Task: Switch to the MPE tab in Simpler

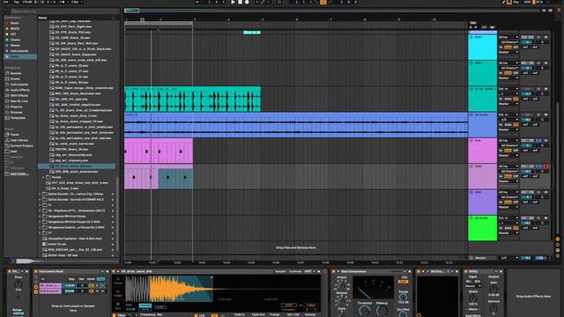Action: point(308,271)
